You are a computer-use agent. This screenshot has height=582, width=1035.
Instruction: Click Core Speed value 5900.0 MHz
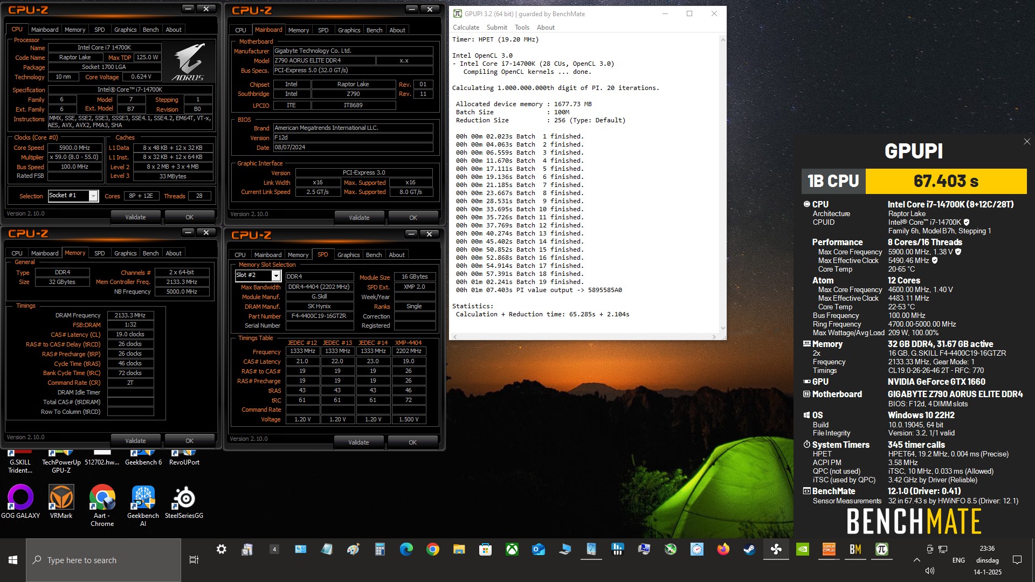point(74,148)
